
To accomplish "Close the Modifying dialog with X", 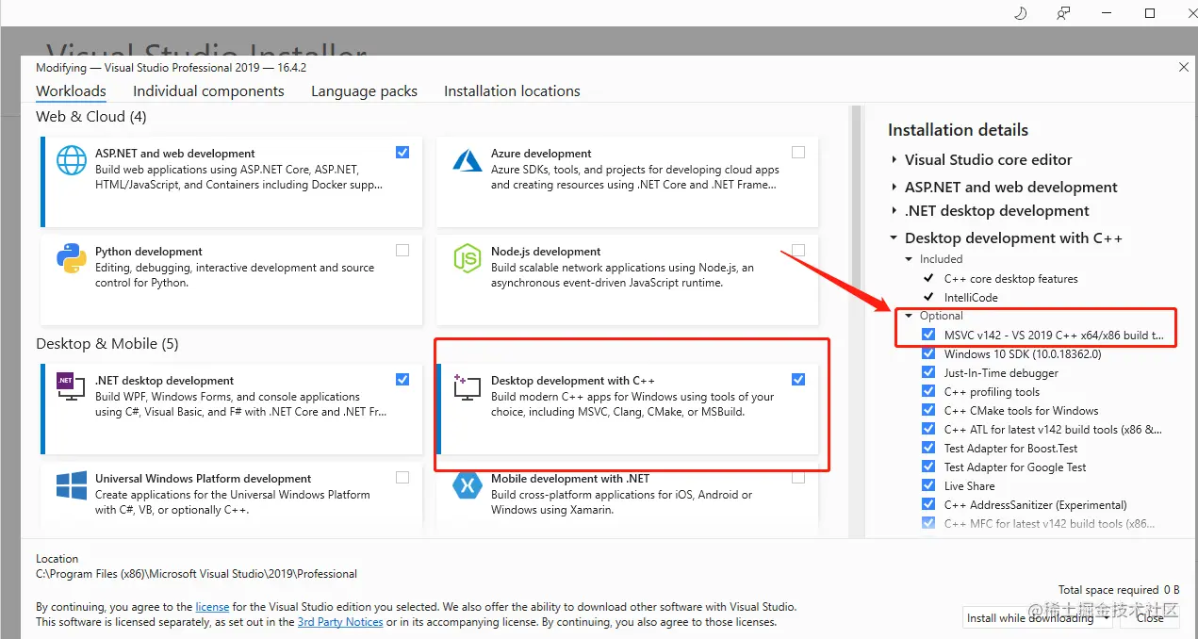I will click(1184, 67).
